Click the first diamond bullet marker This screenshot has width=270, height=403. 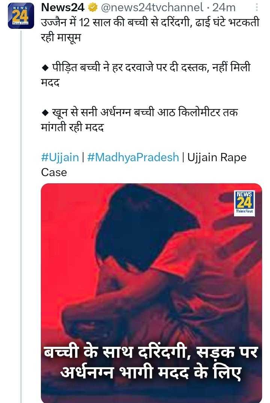pos(45,68)
